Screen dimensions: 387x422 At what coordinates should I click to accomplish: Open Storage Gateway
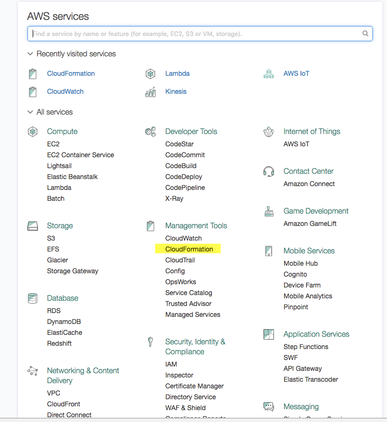72,271
